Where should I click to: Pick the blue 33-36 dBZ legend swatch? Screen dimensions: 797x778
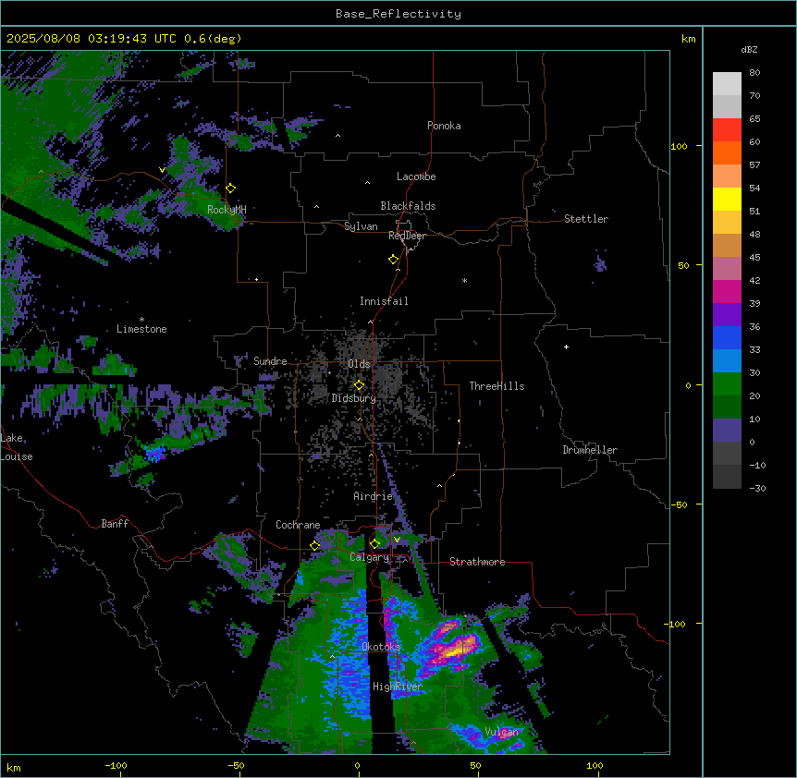727,337
